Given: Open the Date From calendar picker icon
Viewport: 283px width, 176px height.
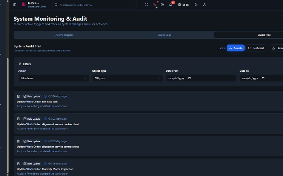Looking at the screenshot, I should coord(189,78).
